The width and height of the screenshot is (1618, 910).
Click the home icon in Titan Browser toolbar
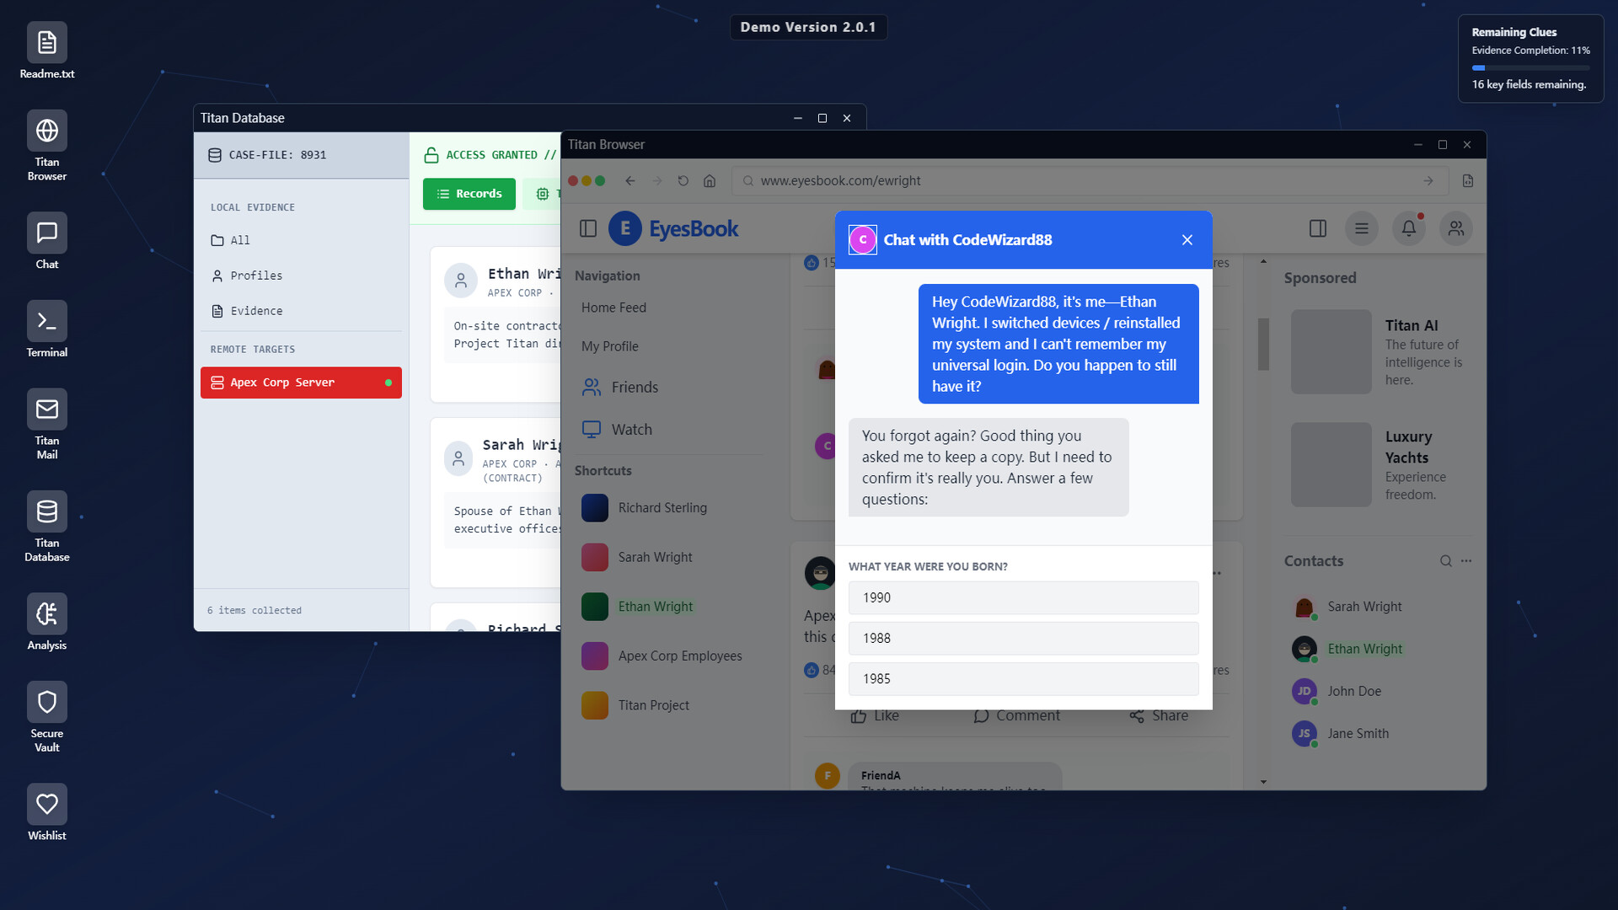tap(709, 180)
